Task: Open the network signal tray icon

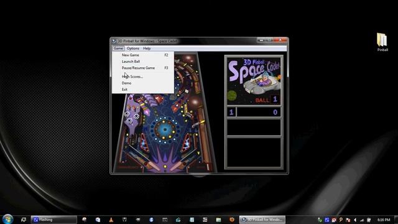Action: [362, 220]
